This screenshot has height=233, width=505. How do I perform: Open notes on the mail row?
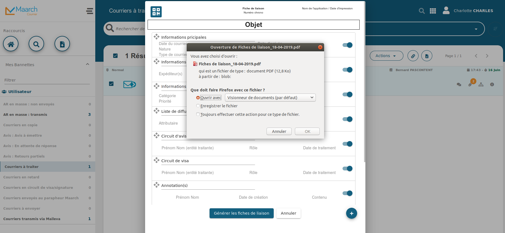click(x=459, y=85)
